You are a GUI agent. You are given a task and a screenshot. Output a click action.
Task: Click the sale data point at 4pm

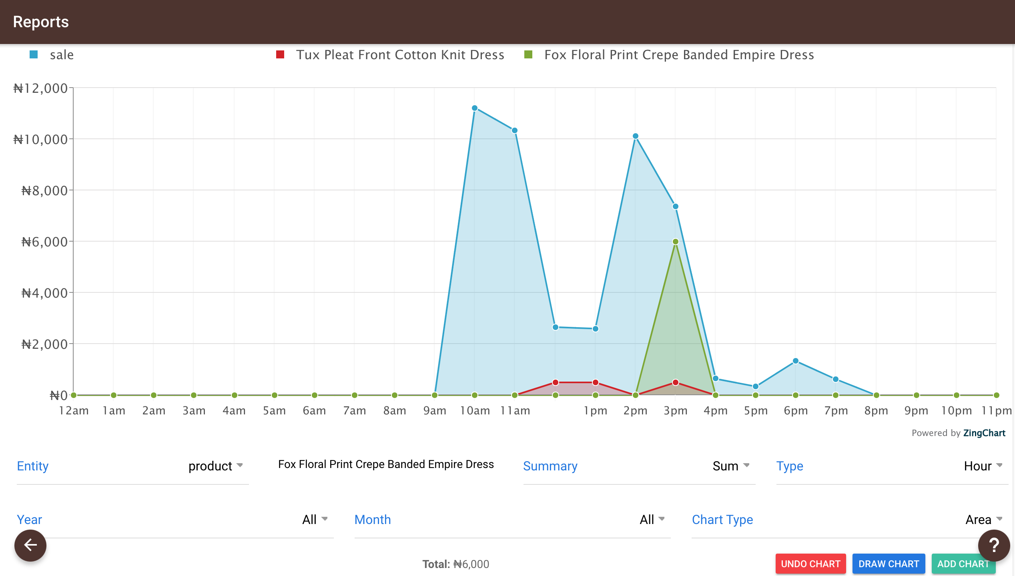pos(716,378)
